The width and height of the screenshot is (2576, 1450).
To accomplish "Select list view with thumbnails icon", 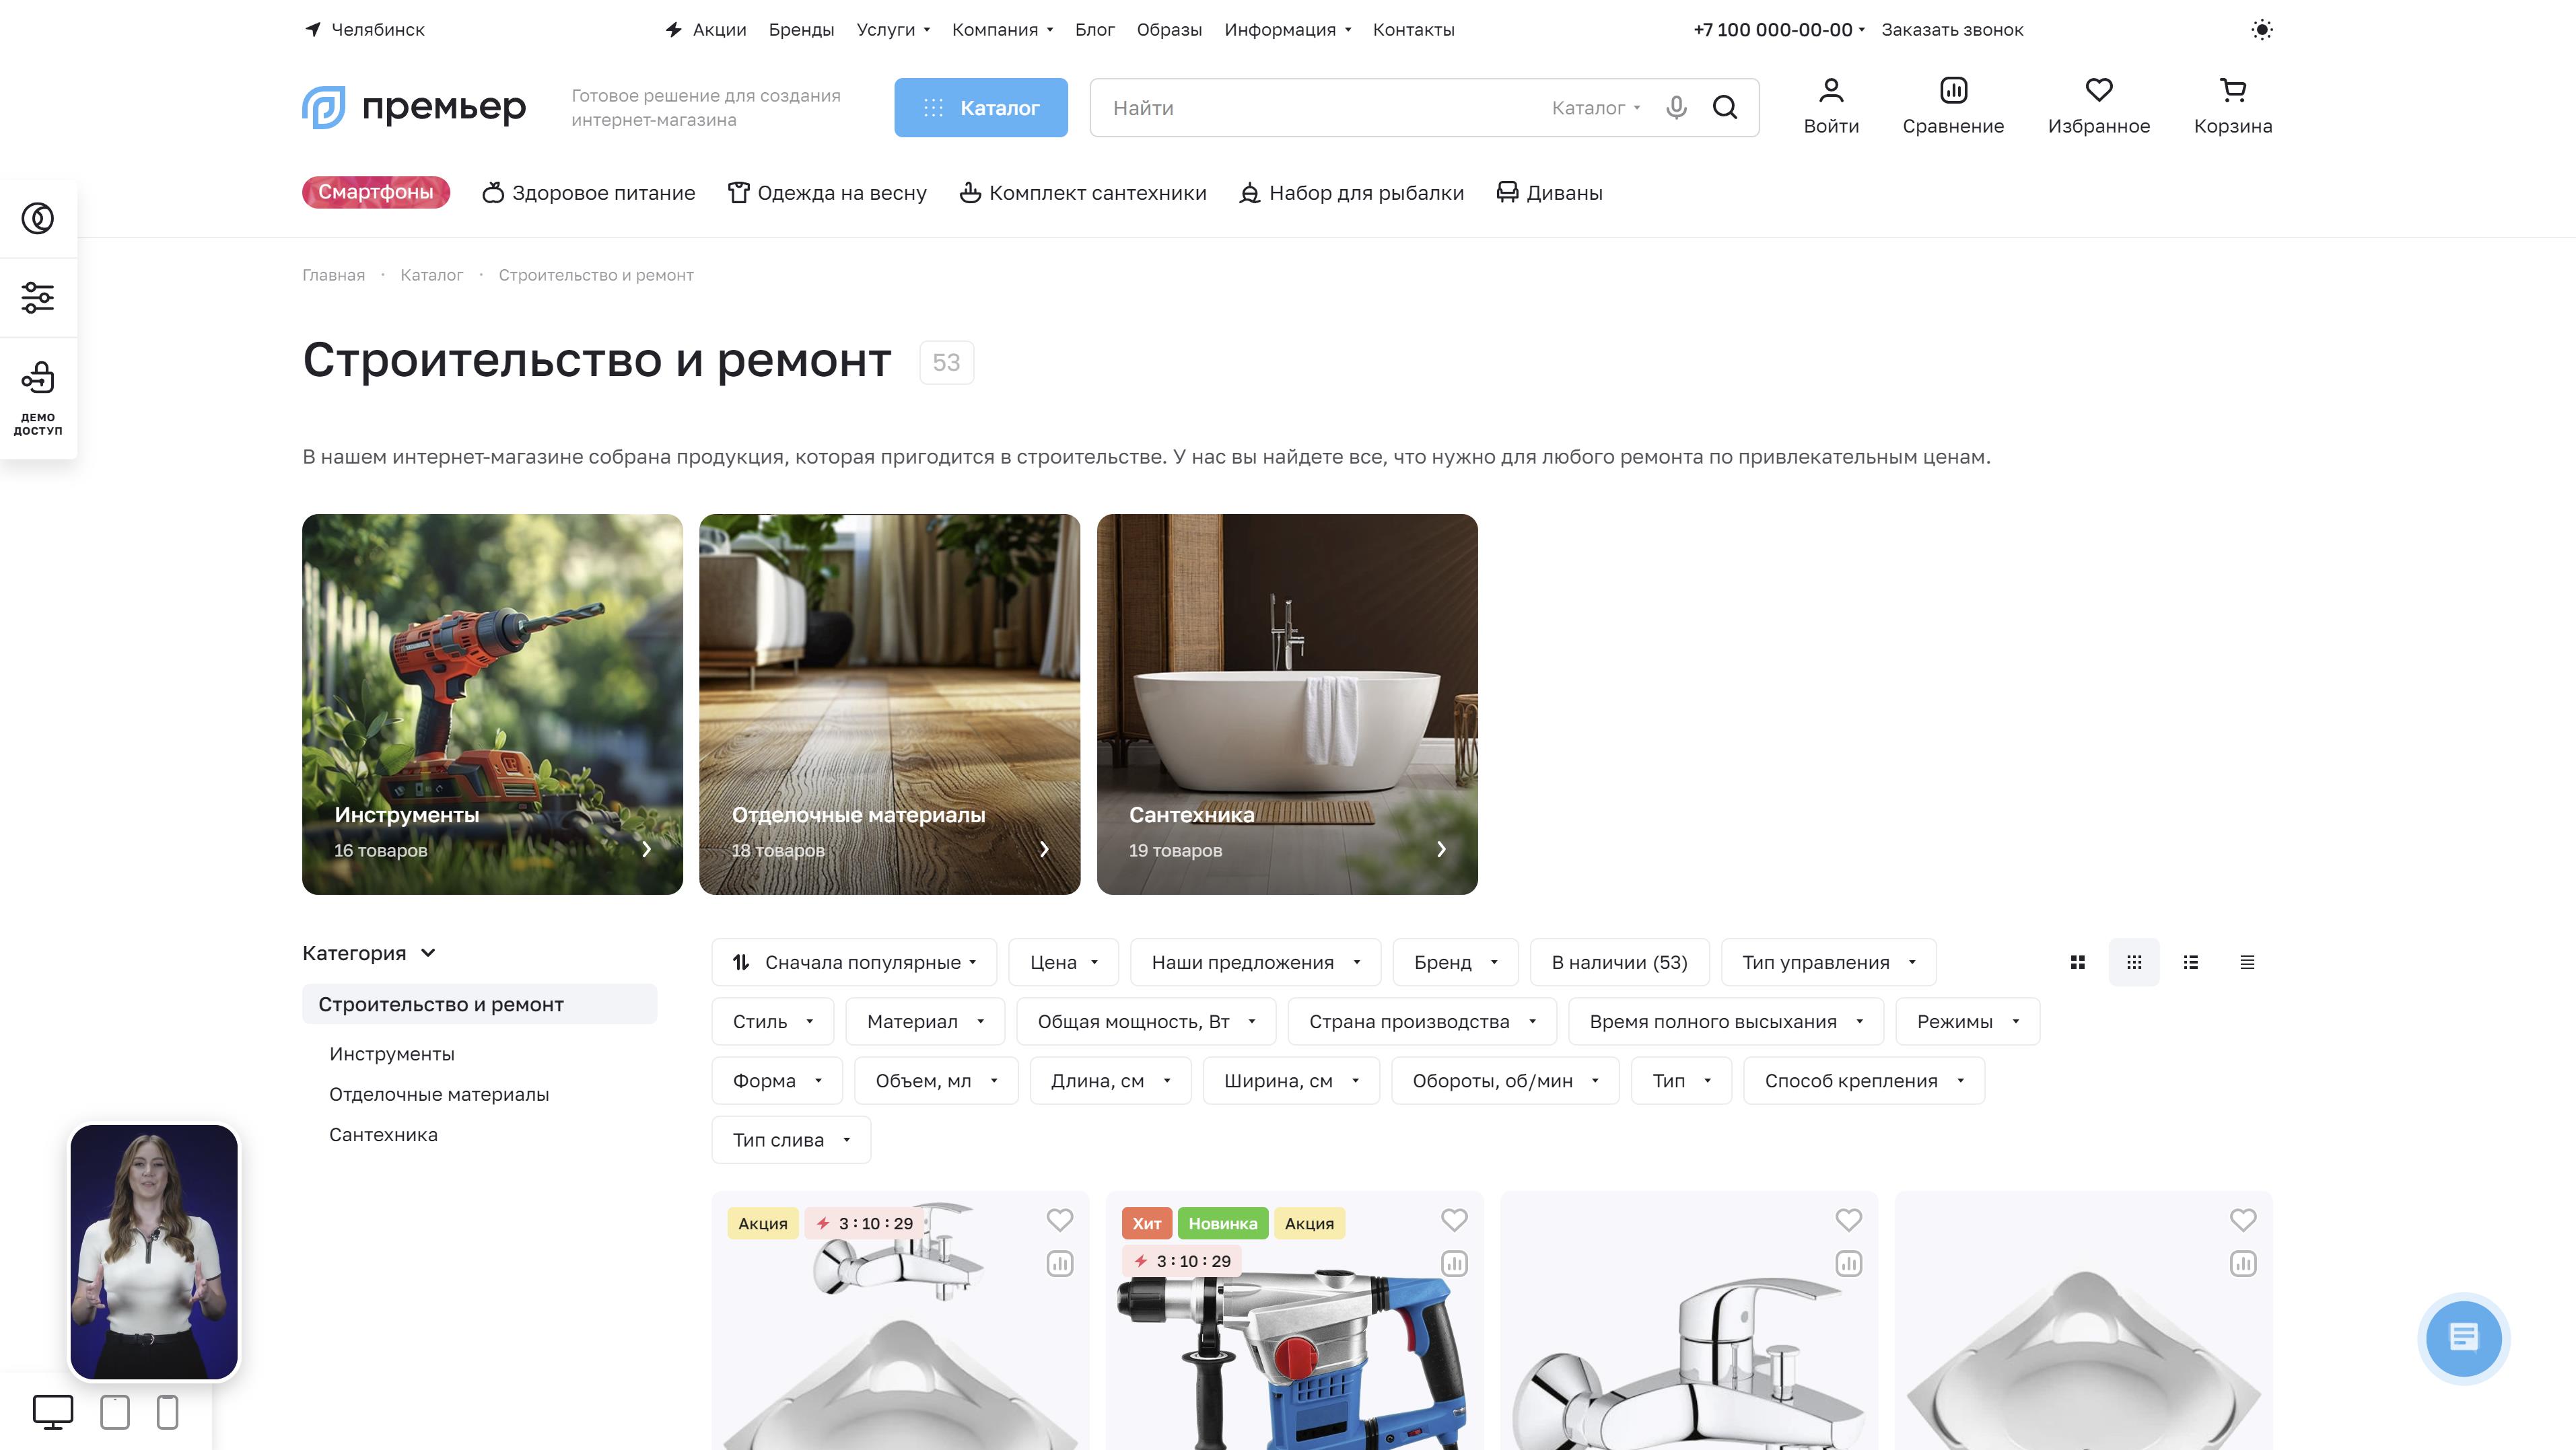I will [x=2190, y=962].
